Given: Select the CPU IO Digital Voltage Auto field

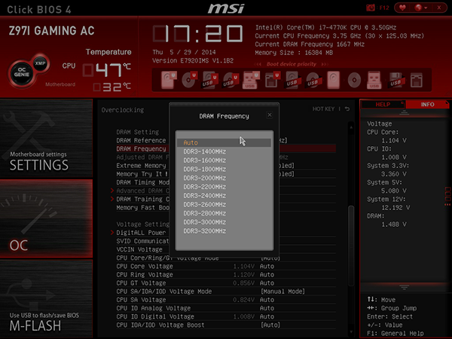Looking at the screenshot, I should pyautogui.click(x=267, y=316).
